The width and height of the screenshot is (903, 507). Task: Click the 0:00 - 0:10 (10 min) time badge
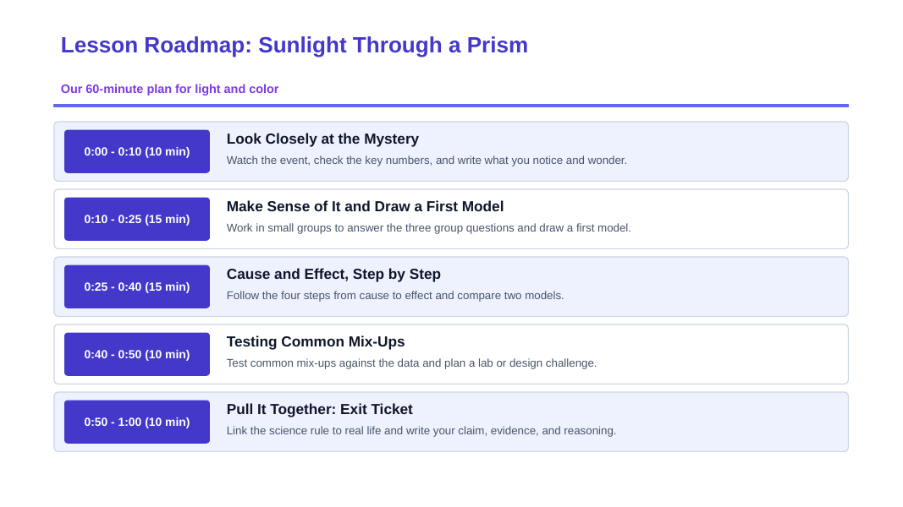(x=137, y=151)
